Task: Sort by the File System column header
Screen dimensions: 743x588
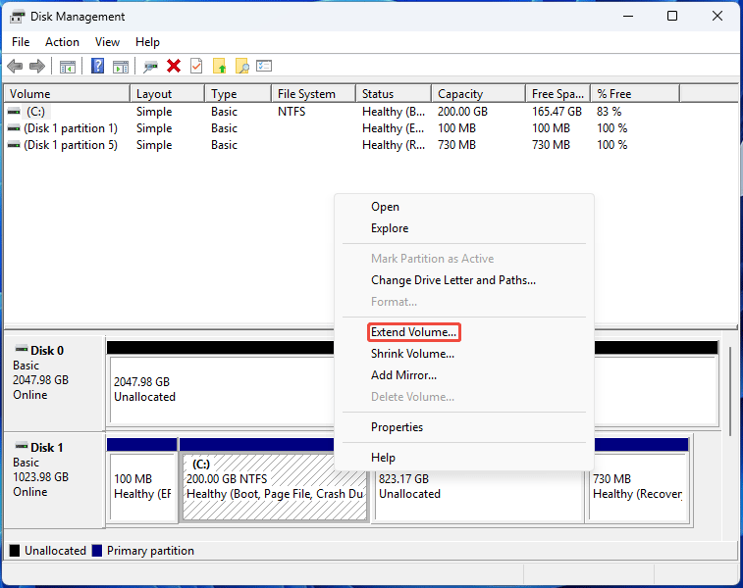Action: pyautogui.click(x=313, y=94)
